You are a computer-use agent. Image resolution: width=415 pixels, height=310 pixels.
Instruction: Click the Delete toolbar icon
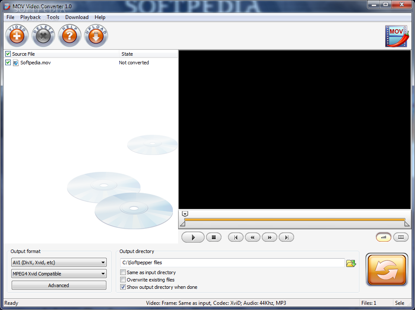[x=43, y=36]
